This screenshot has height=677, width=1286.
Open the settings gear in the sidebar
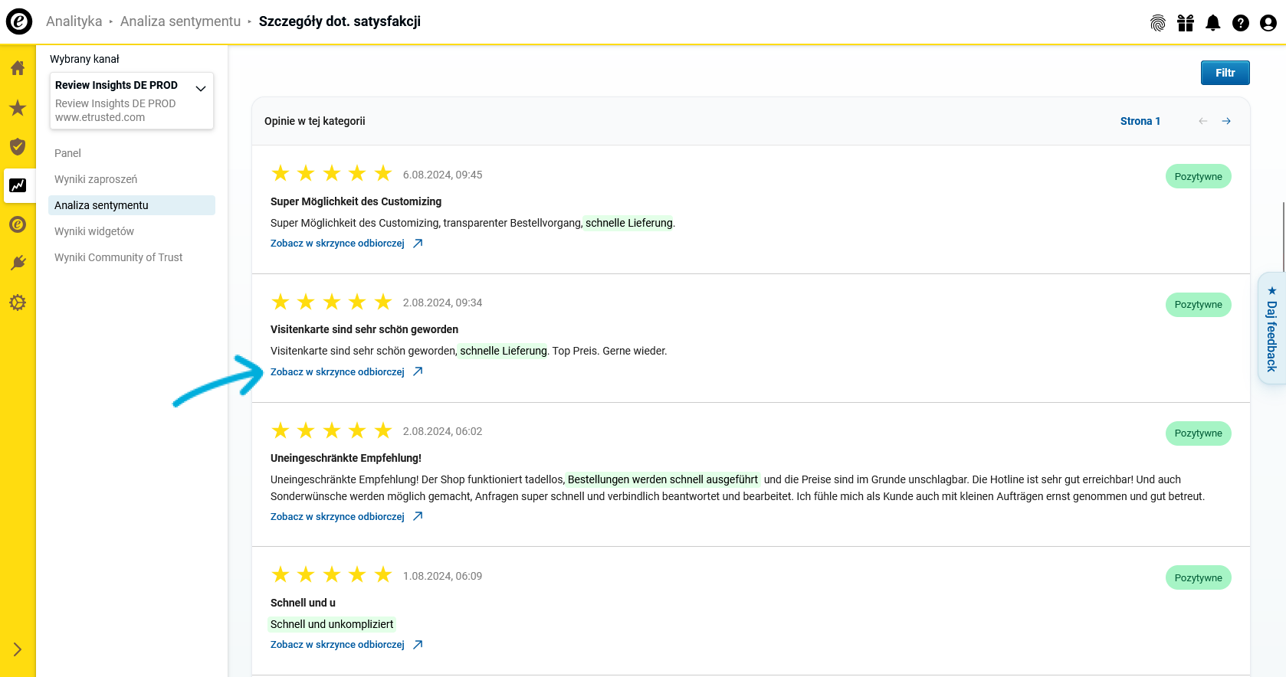coord(18,303)
